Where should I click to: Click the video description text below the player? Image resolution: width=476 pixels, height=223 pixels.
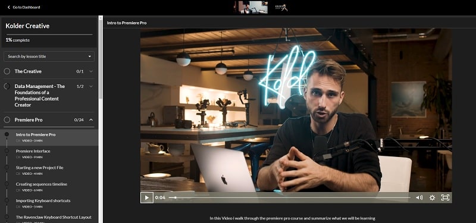(292, 218)
